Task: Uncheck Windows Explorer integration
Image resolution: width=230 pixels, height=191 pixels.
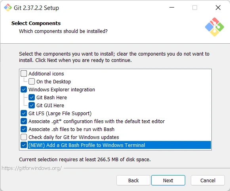Action: (24, 89)
